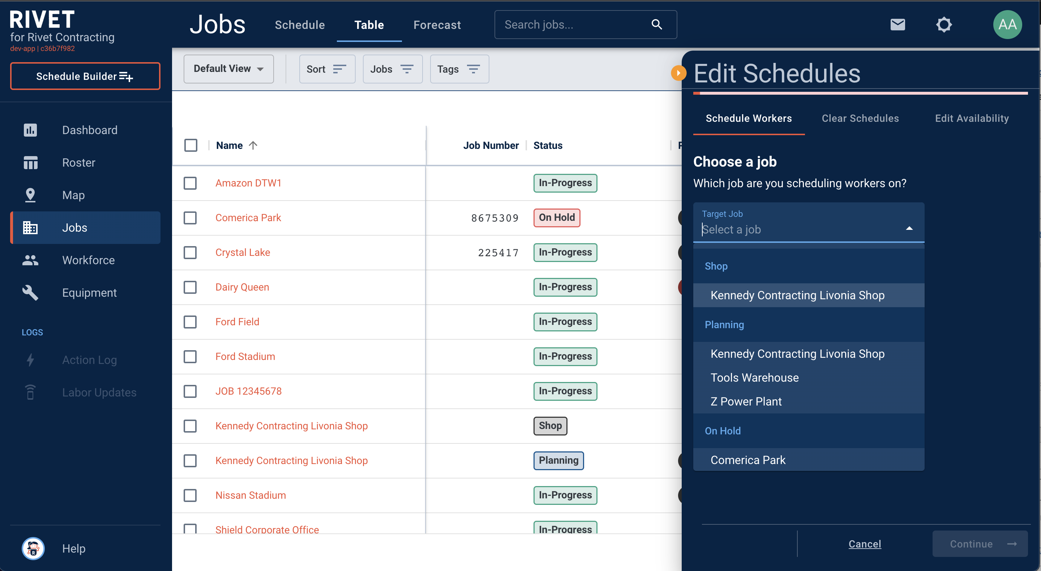The image size is (1041, 571).
Task: Open settings gear icon
Action: 944,25
